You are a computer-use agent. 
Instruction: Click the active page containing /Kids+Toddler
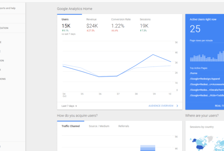click(x=207, y=96)
